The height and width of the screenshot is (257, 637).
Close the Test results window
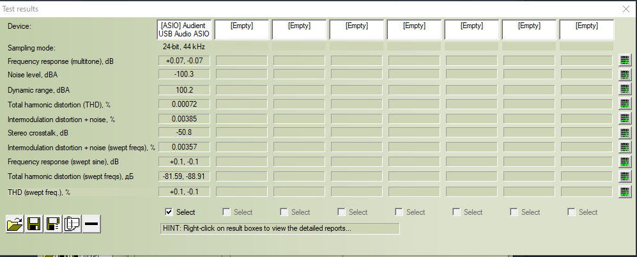click(x=626, y=9)
